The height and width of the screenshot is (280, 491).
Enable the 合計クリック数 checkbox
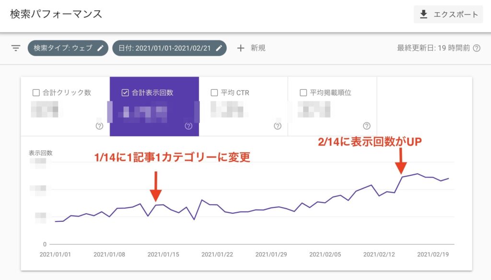36,93
